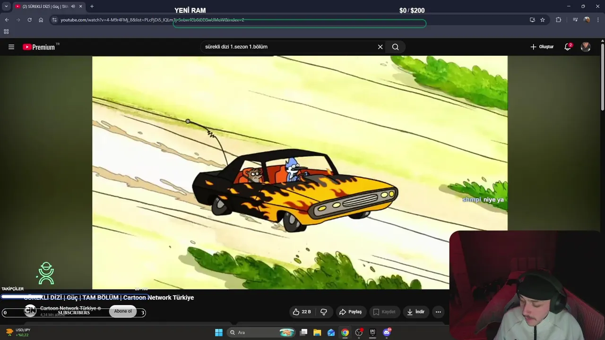
Task: Open Epic Games launcher from taskbar
Action: tap(372, 332)
